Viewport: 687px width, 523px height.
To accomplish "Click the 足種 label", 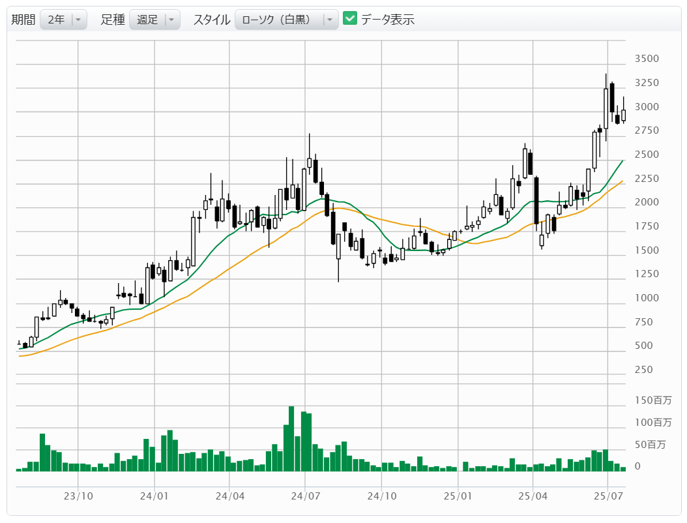I will click(113, 20).
